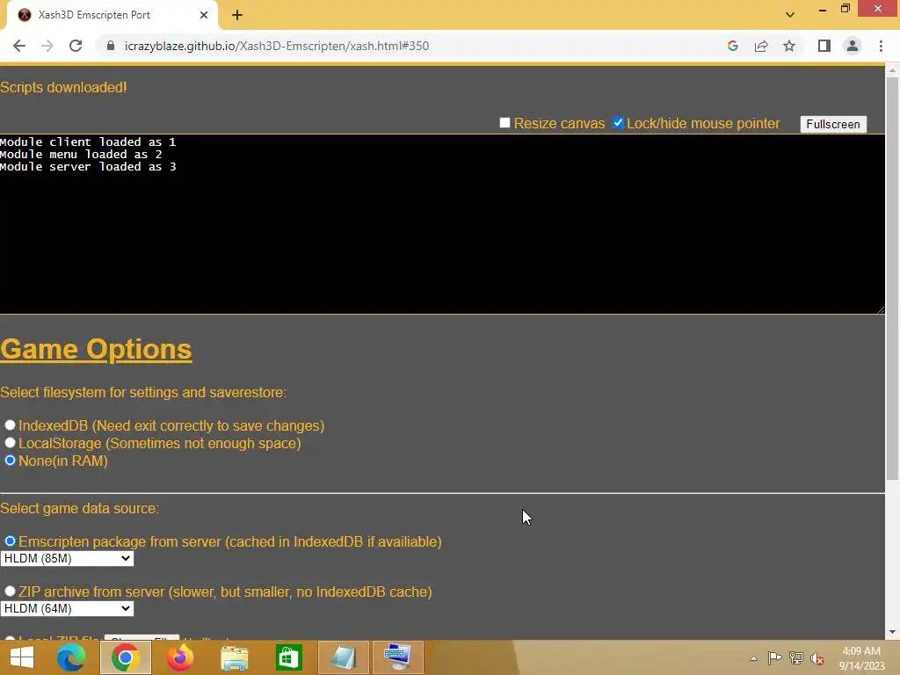Click 'Module server loaded as 3' line

tap(88, 167)
